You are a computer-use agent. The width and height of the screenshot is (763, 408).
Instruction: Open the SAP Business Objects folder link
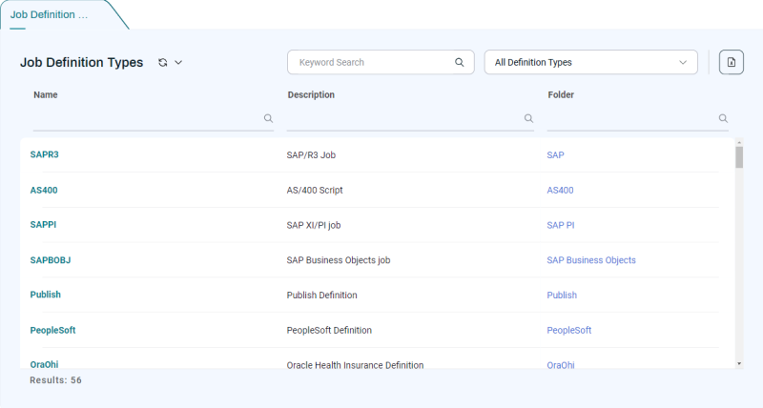(x=590, y=260)
